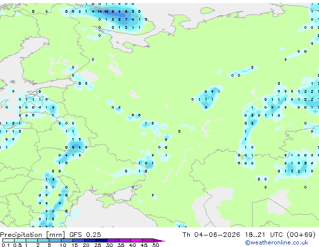Click the 5–10 mm legend color box
The height and width of the screenshot is (247, 319).
point(55,240)
